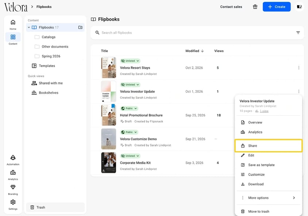Screen dimensions: 308x216
Task: Choose Move to trash
Action: point(268,211)
